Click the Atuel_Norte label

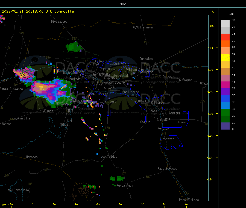pyautogui.click(x=130, y=92)
